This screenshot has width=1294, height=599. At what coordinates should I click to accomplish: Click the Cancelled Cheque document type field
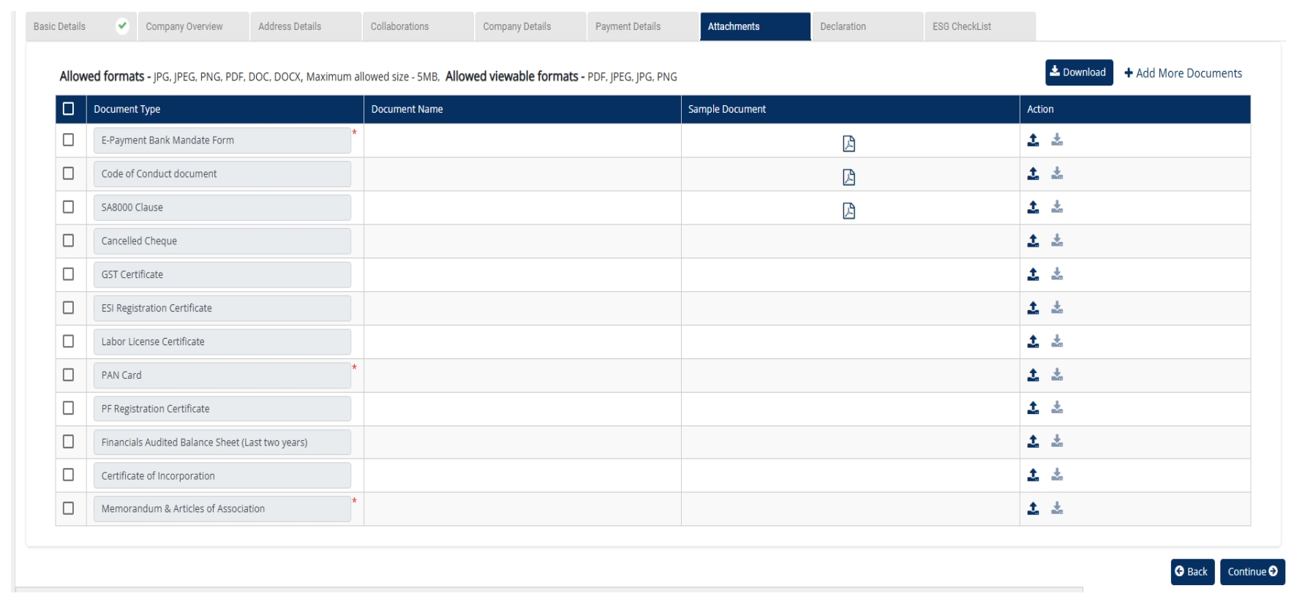222,241
